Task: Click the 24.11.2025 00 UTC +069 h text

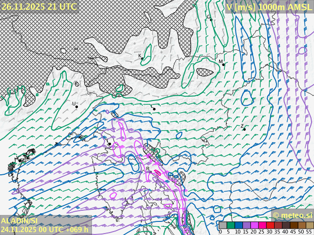Action: click(45, 230)
